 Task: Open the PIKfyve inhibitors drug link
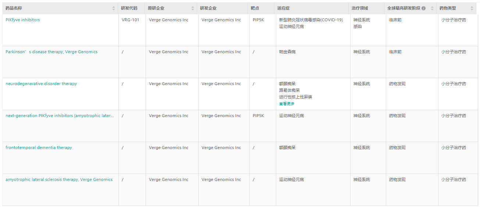[23, 20]
